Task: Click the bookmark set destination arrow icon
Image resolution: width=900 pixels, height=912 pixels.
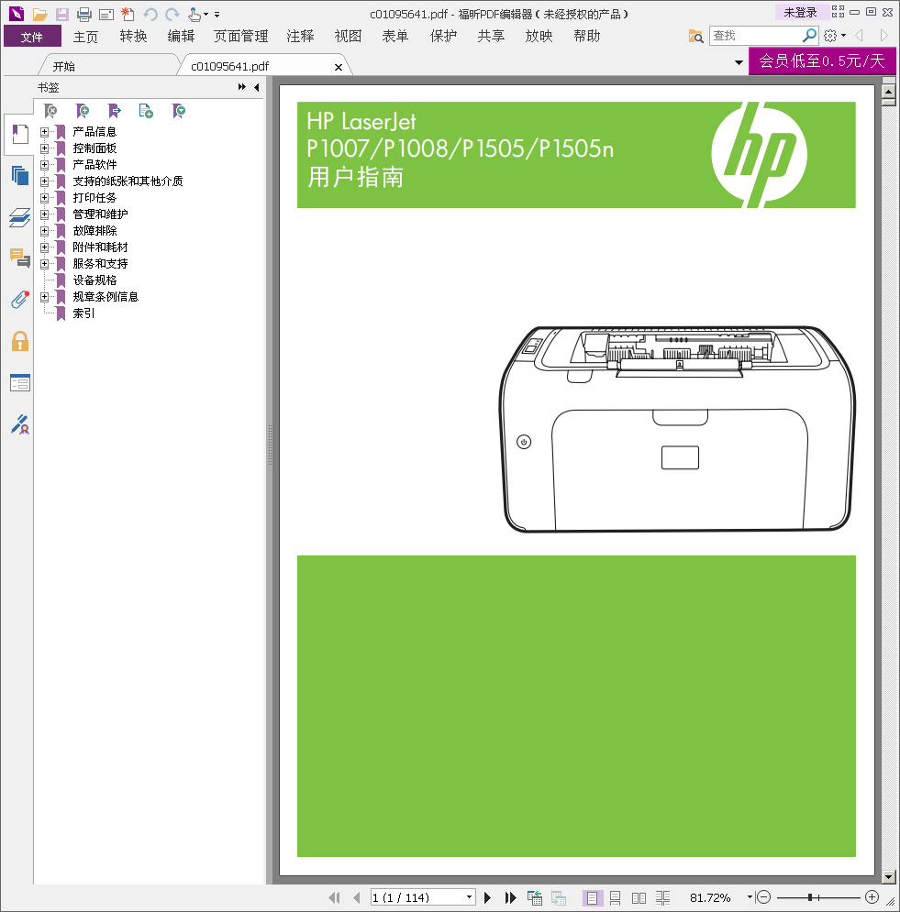Action: [x=114, y=111]
